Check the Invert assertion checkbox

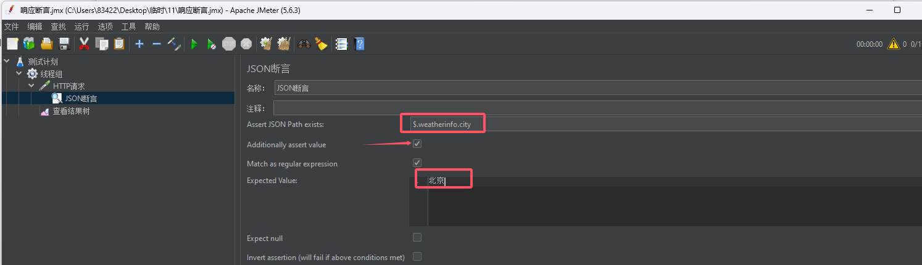[417, 256]
